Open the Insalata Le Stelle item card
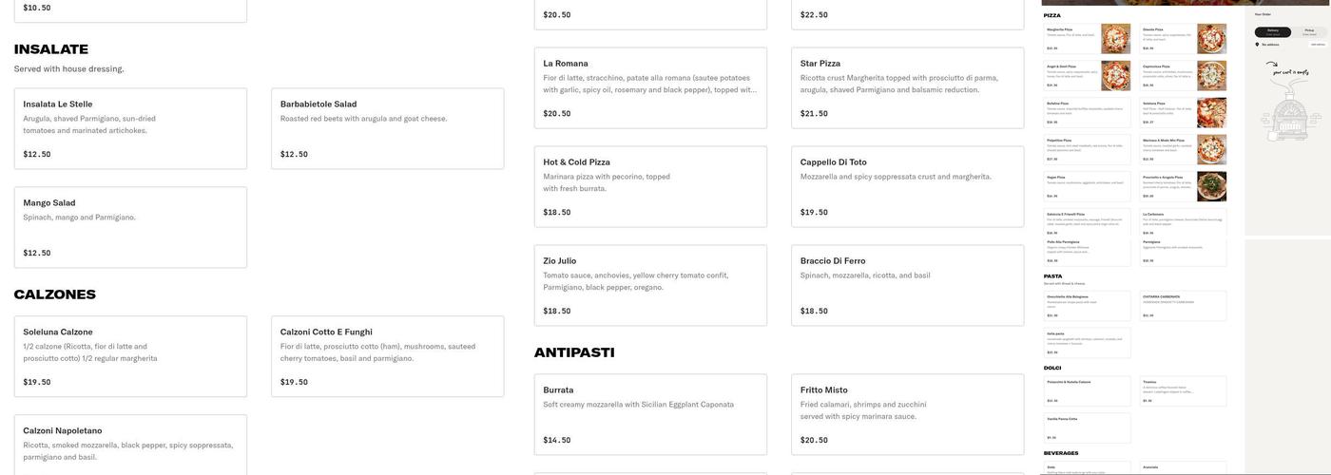This screenshot has height=475, width=1331. tap(130, 128)
